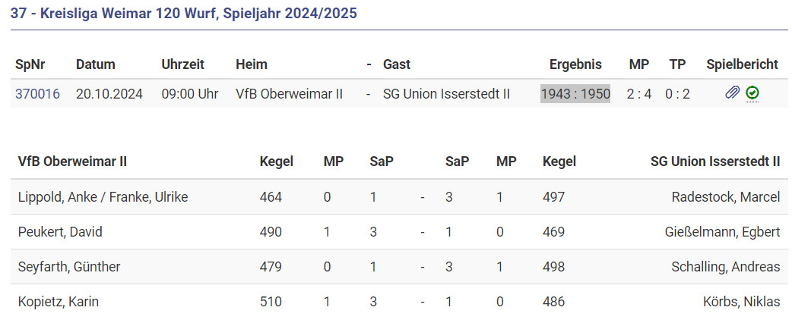Screen dimensions: 792x323
Task: Click the SG Union Isserstedt II table header
Action: point(715,161)
